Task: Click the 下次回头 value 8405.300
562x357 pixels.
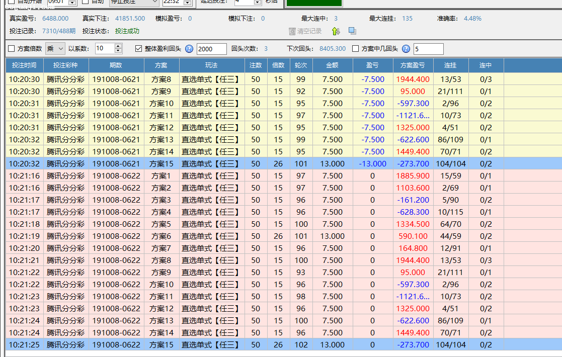Action: click(x=333, y=49)
